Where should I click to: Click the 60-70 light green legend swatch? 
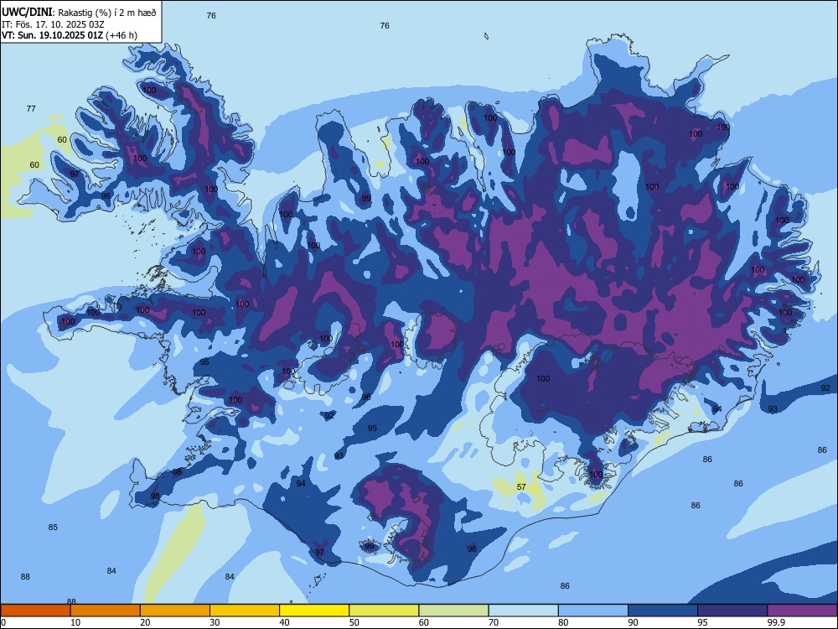(453, 611)
